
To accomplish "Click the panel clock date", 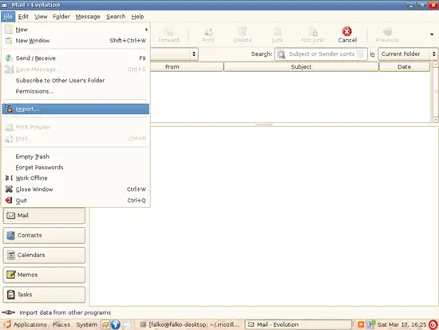I will coord(402,324).
